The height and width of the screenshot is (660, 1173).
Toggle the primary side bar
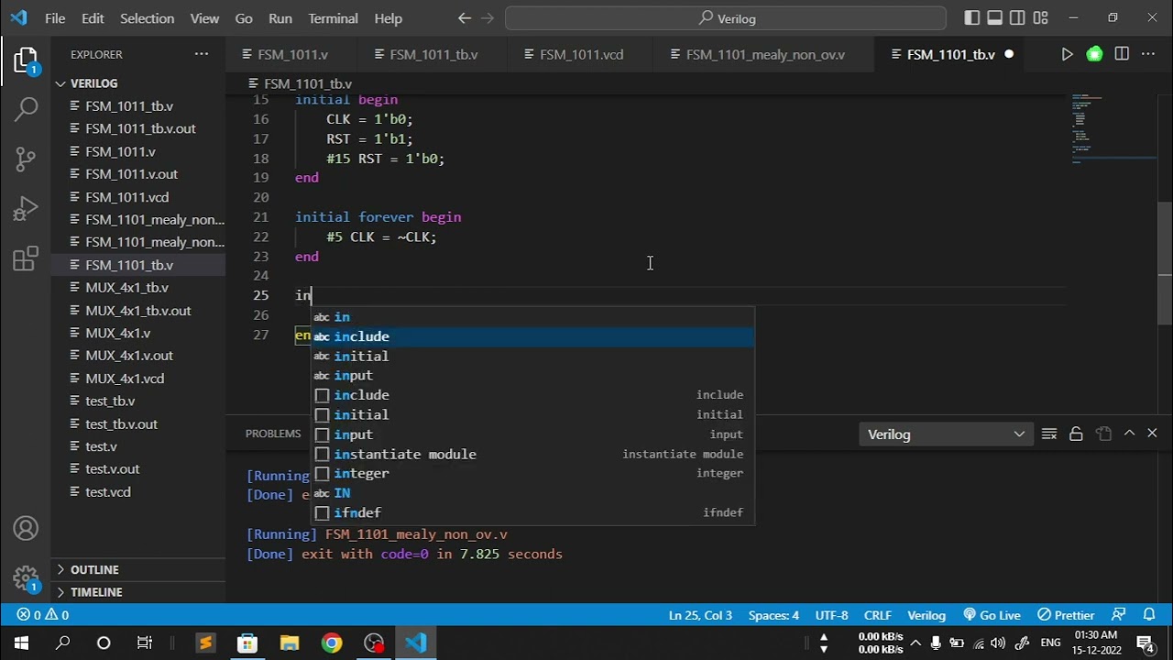click(971, 18)
